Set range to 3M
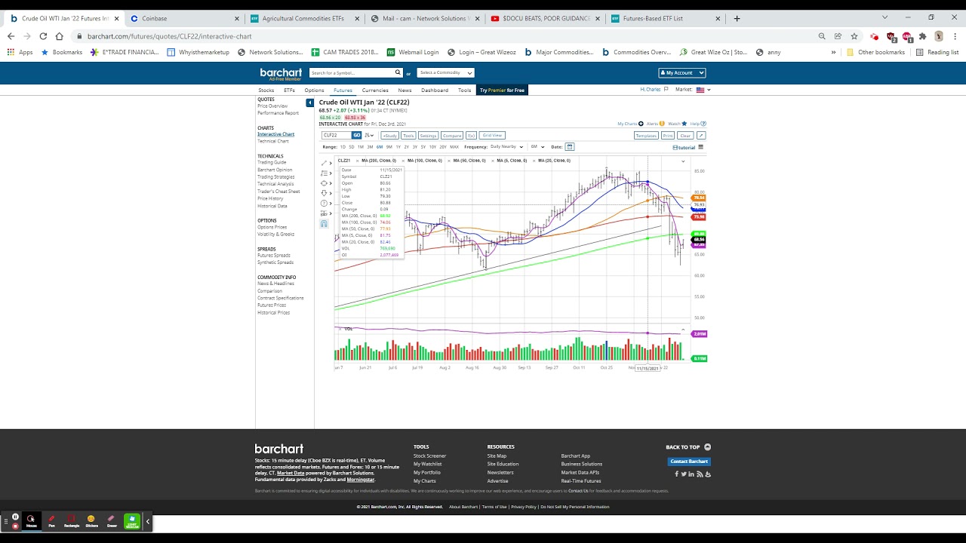 [x=370, y=147]
